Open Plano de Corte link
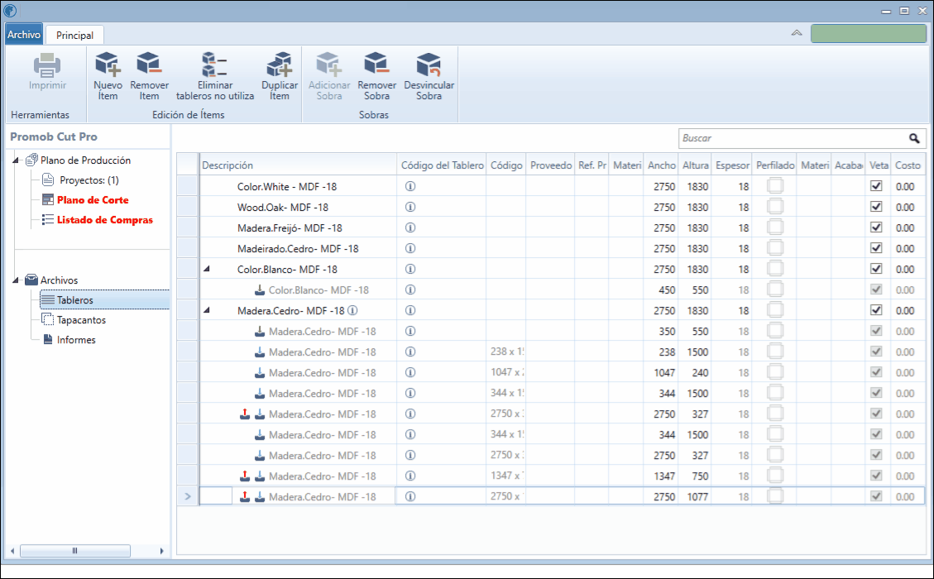 click(93, 200)
